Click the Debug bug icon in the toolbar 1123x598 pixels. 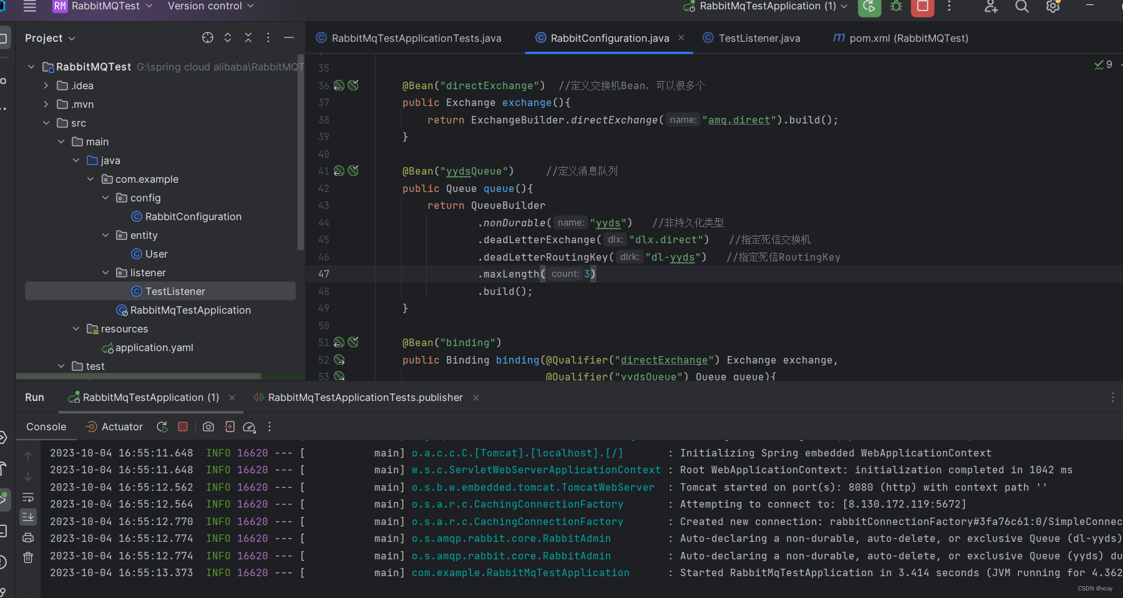click(x=896, y=6)
